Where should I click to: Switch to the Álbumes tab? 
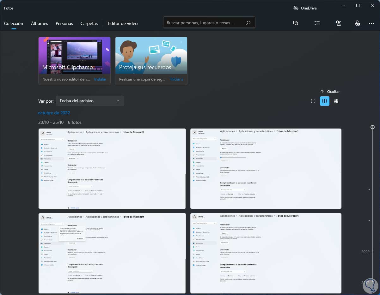pos(40,23)
